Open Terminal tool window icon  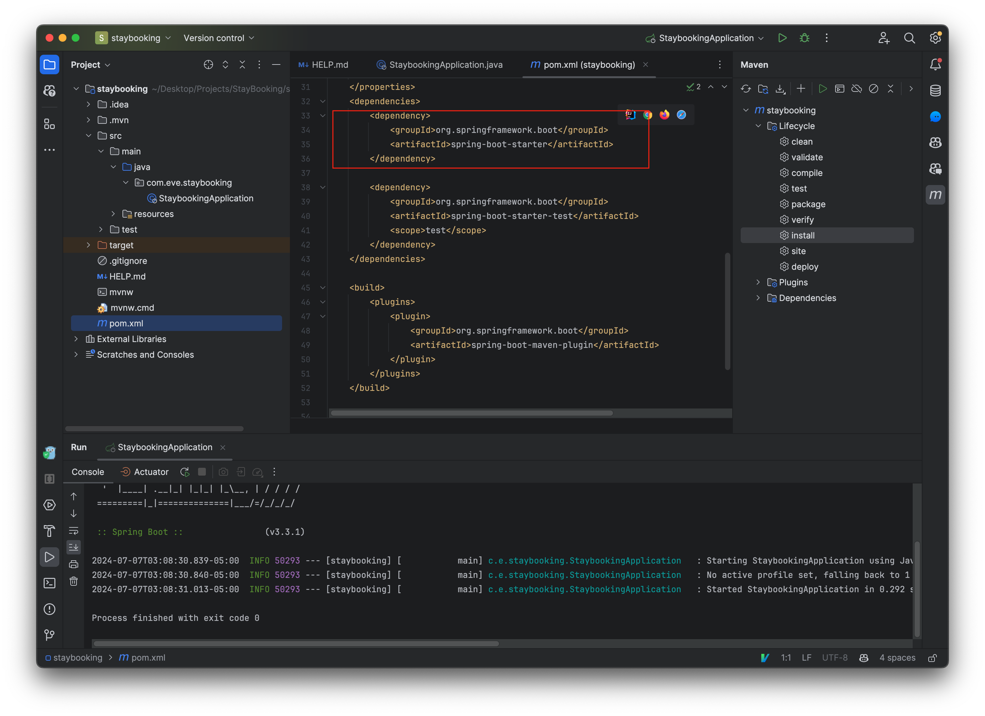[50, 583]
